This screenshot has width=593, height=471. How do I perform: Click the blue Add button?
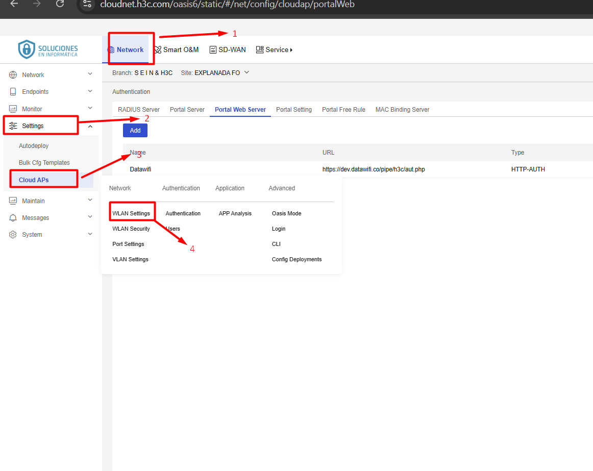(135, 131)
